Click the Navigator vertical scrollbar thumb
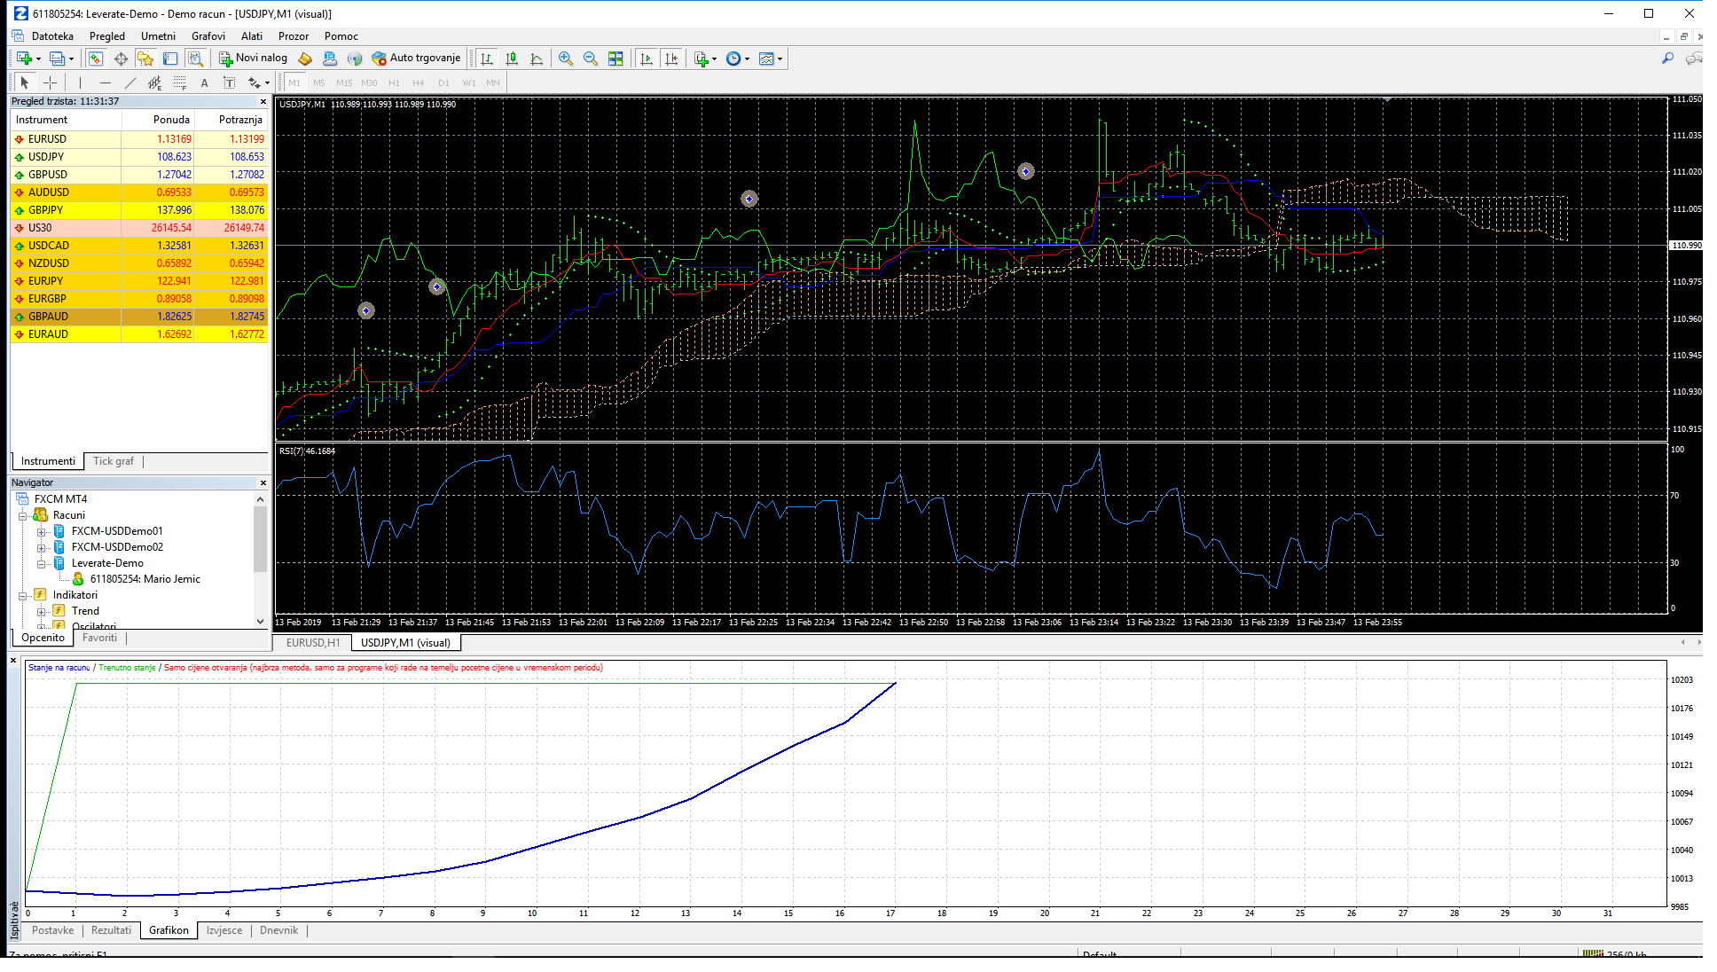This screenshot has width=1717, height=972. pos(260,537)
